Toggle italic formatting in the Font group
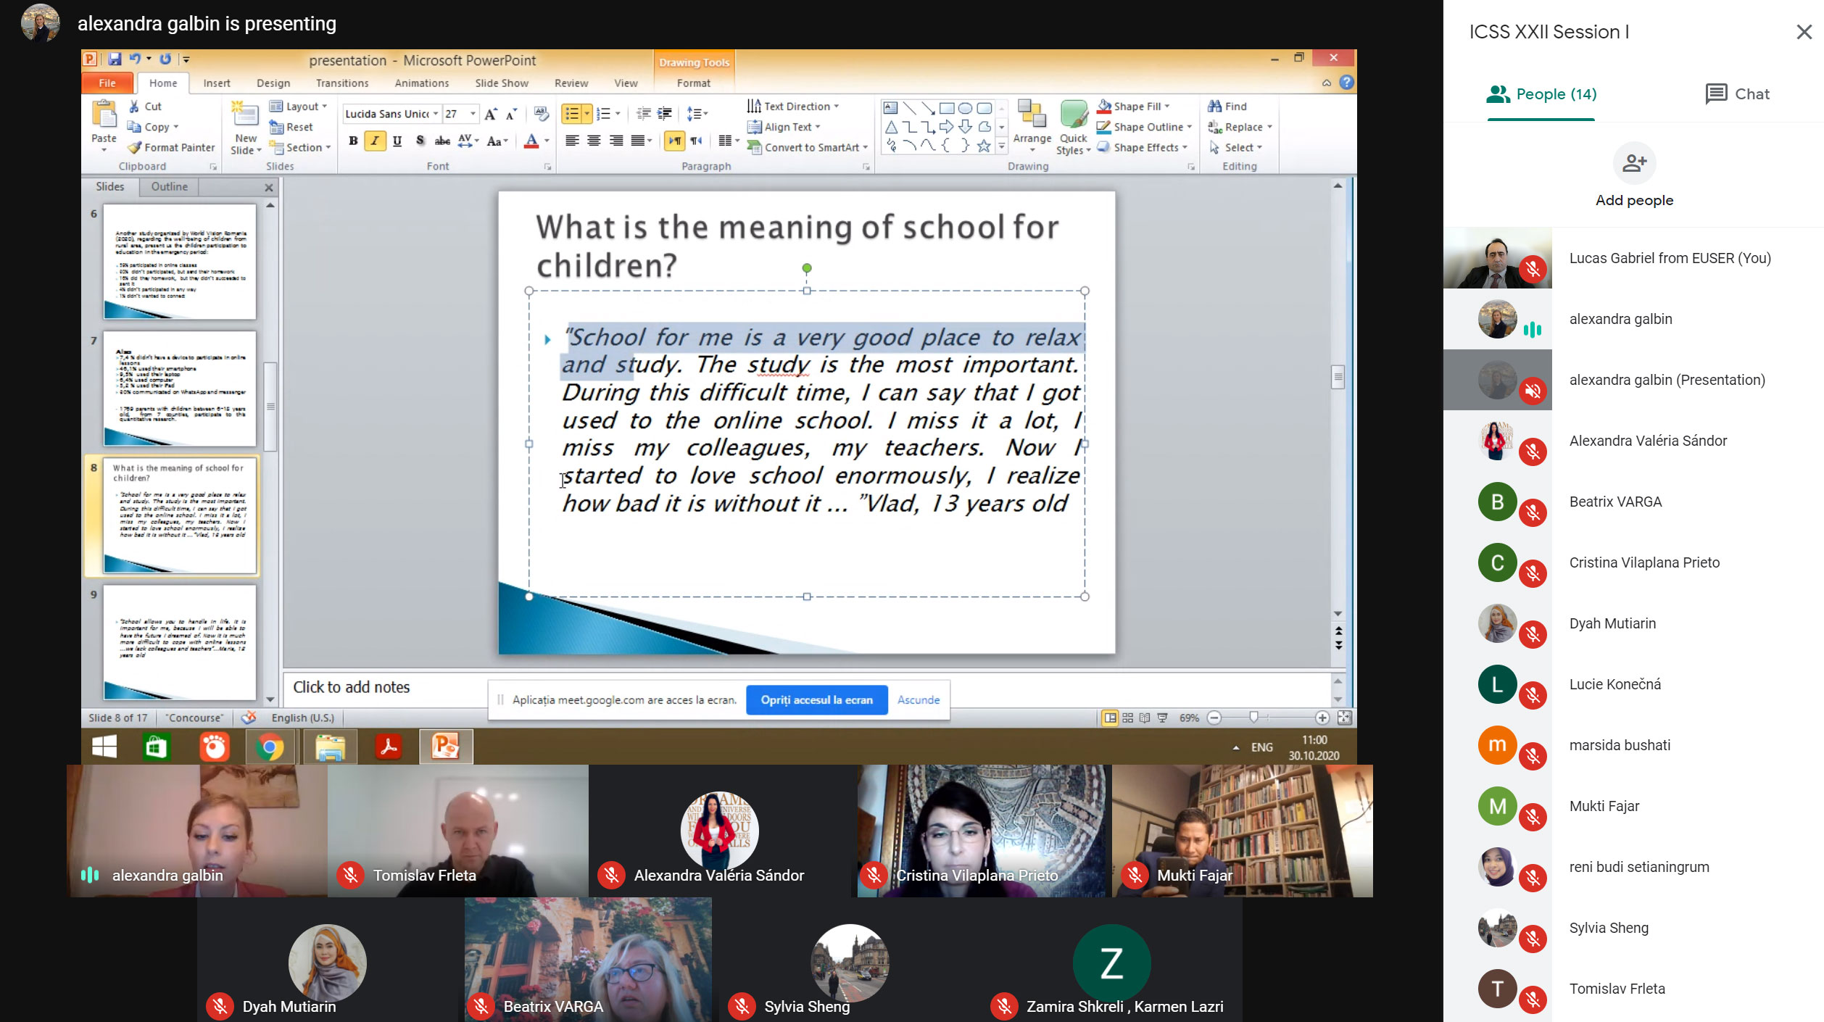Screen dimensions: 1824x1022 point(375,141)
